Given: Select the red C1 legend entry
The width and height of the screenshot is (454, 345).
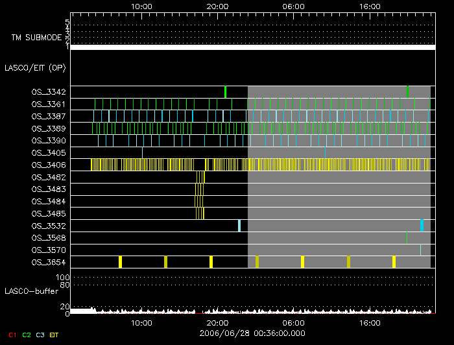Looking at the screenshot, I should tap(12, 335).
